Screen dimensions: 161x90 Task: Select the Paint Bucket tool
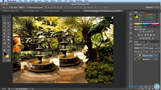[x=9, y=36]
